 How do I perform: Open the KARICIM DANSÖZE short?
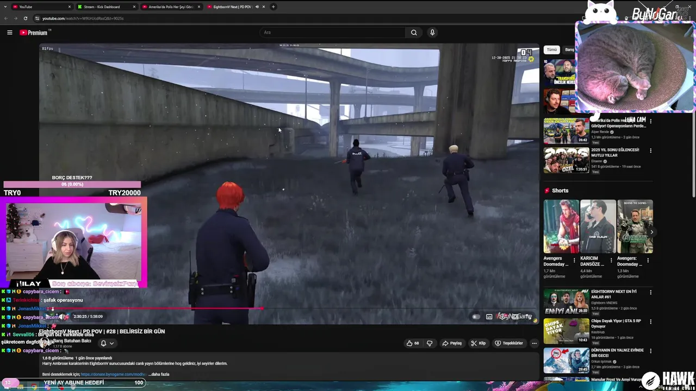(x=598, y=226)
